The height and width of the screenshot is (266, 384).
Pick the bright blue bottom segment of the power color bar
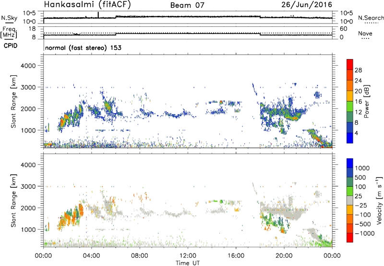click(350, 138)
